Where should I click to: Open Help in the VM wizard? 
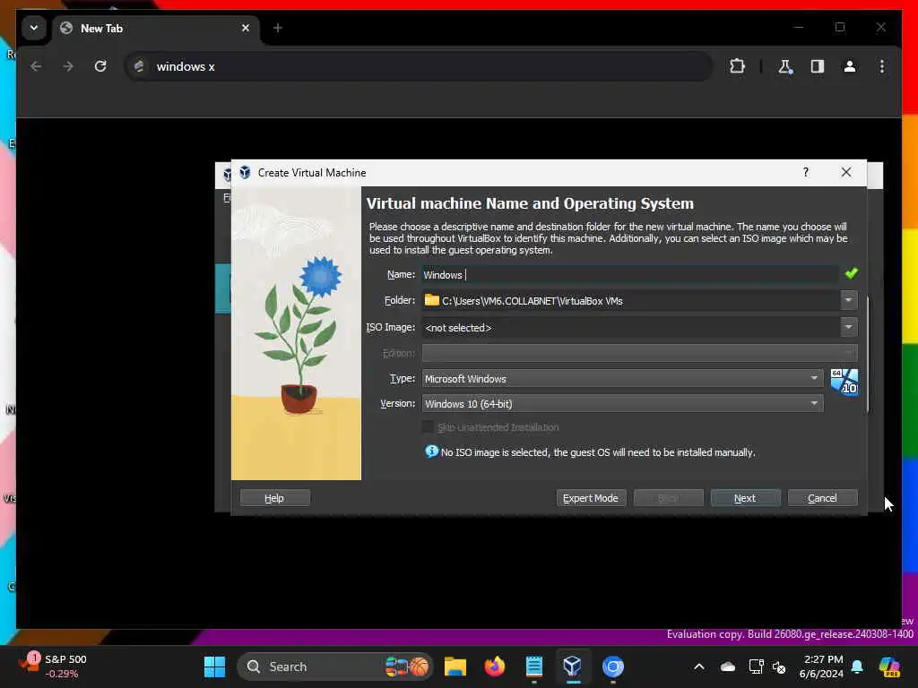coord(274,498)
